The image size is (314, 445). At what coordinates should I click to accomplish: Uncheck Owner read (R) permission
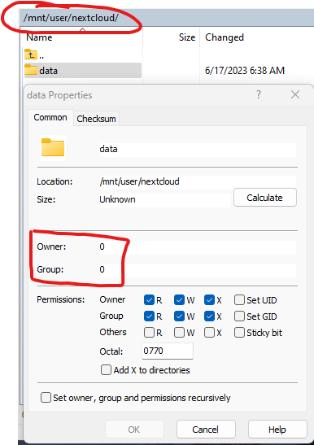tap(149, 299)
